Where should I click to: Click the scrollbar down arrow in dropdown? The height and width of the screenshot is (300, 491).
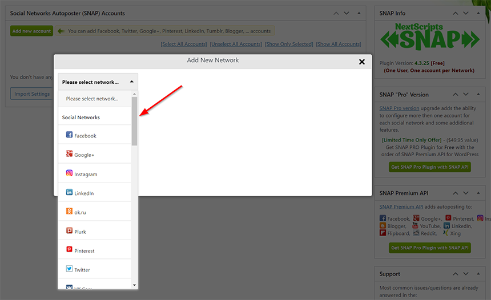[134, 285]
